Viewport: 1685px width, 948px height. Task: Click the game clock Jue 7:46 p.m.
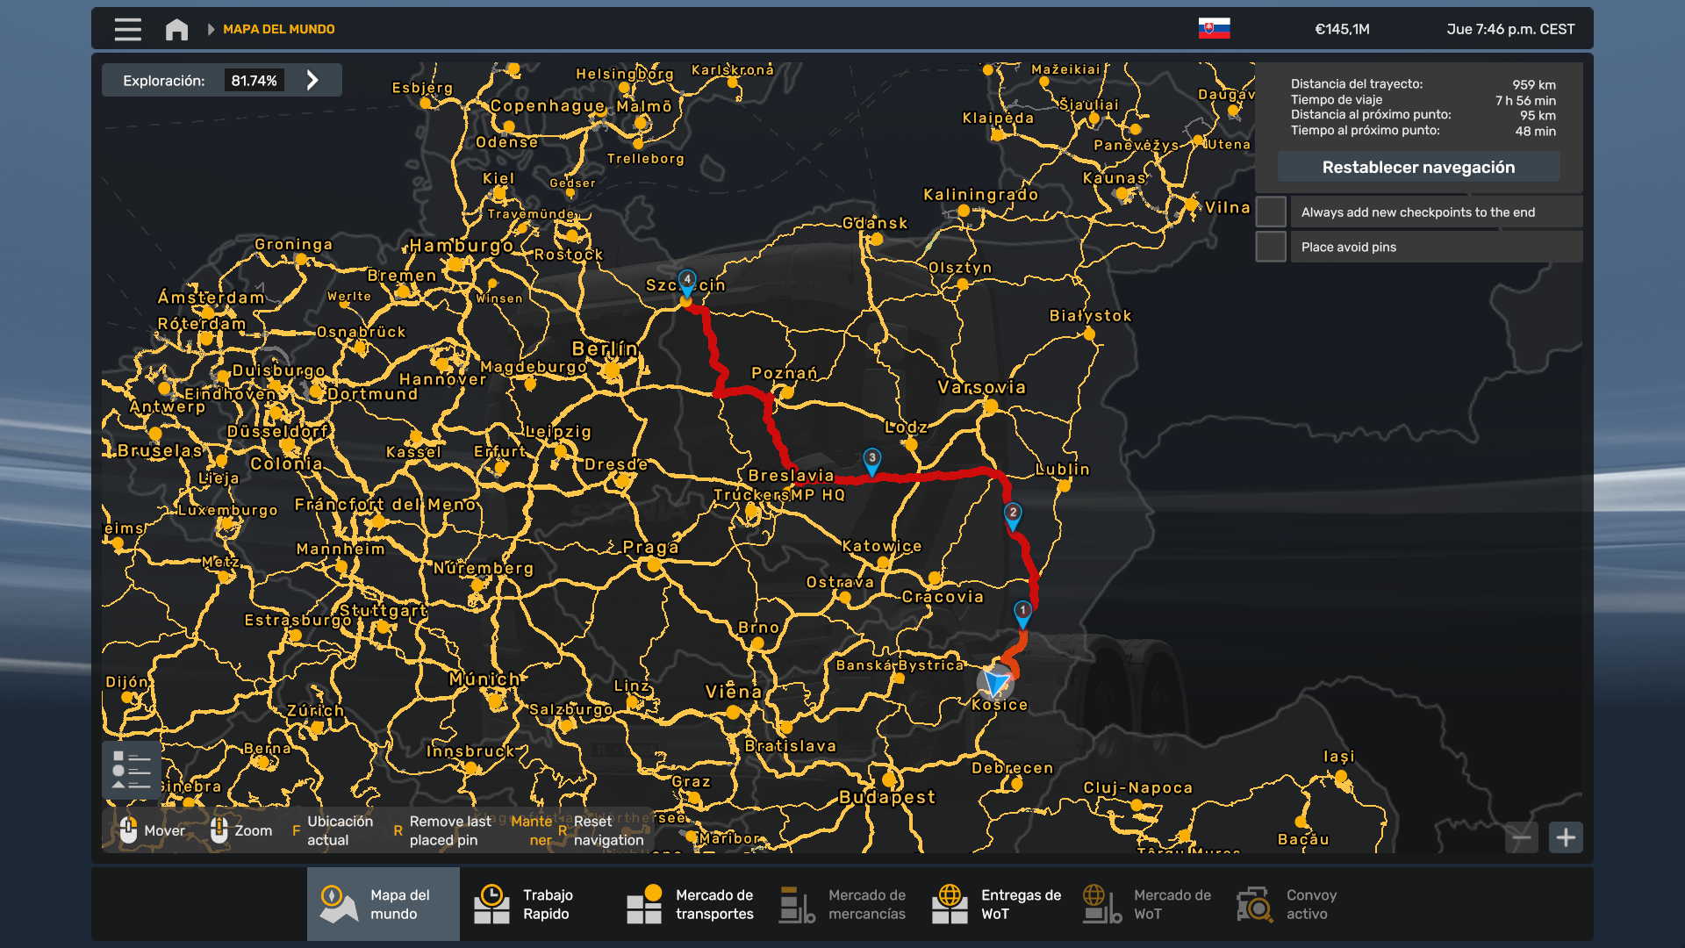coord(1510,29)
